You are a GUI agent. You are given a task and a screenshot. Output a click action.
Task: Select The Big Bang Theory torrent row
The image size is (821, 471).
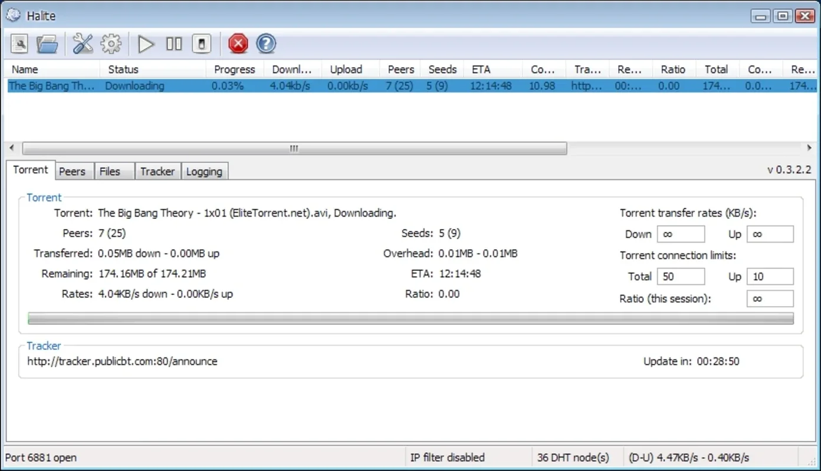(x=410, y=86)
